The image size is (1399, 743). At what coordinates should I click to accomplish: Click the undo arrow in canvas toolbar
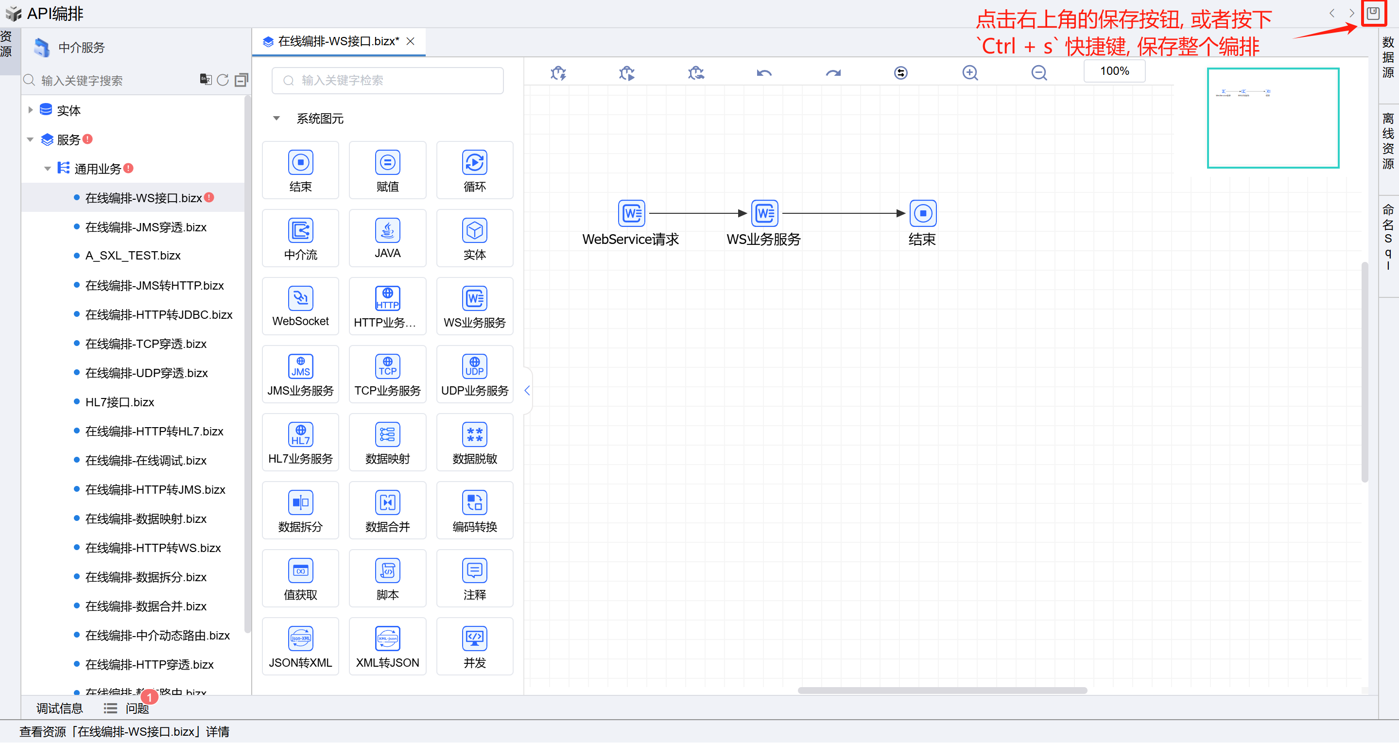click(x=763, y=73)
